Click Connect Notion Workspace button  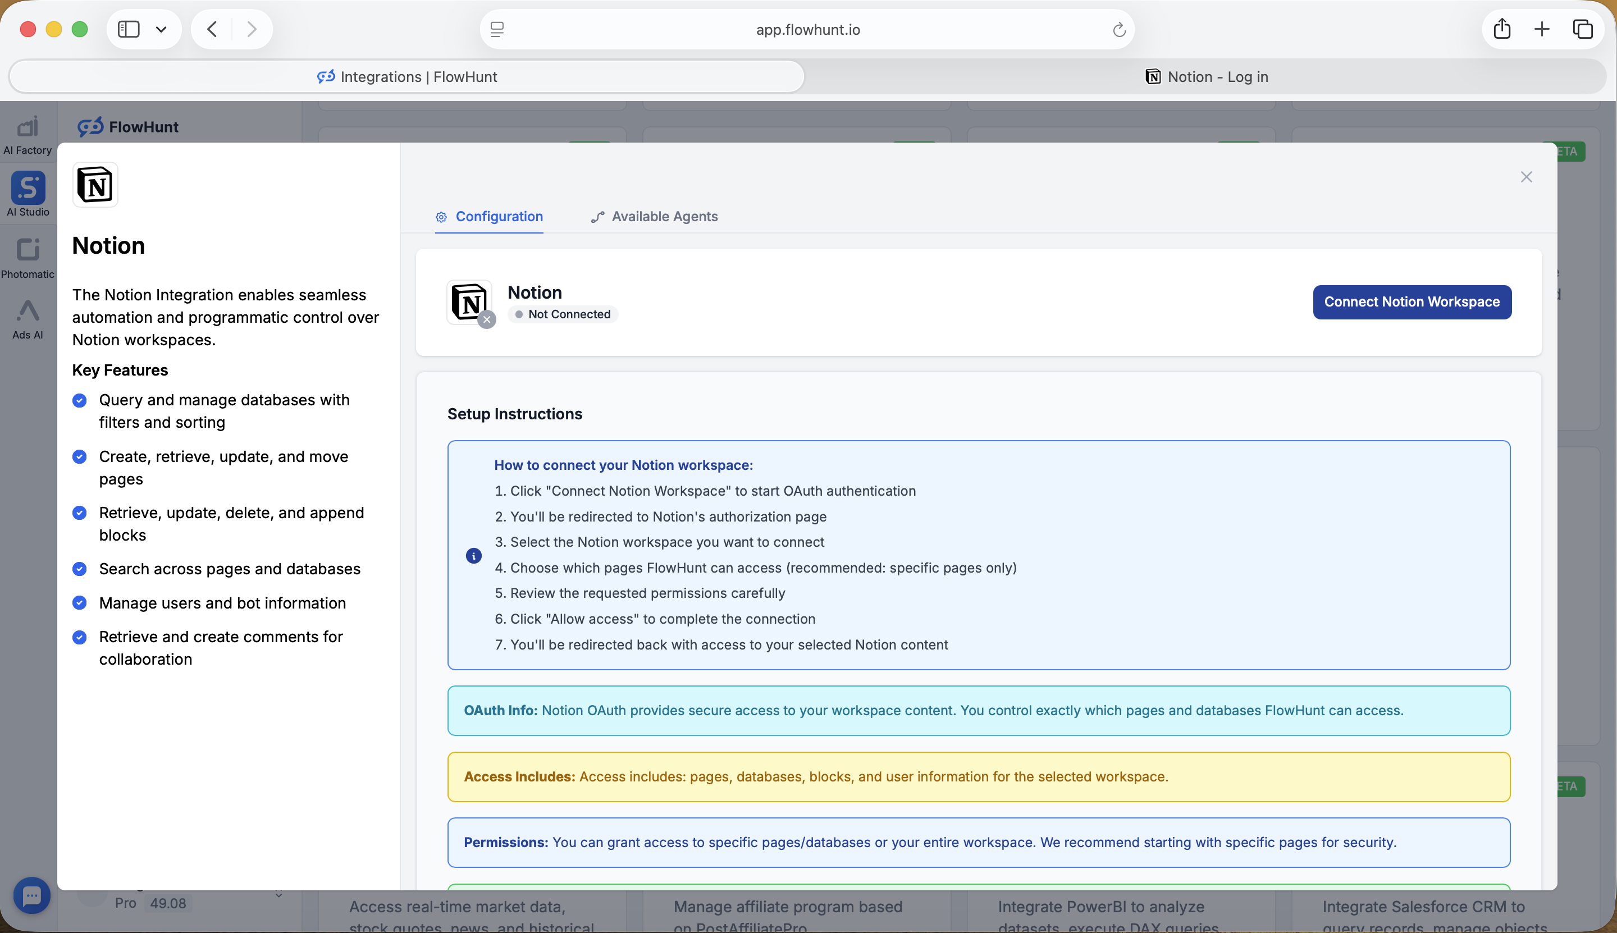pyautogui.click(x=1412, y=302)
